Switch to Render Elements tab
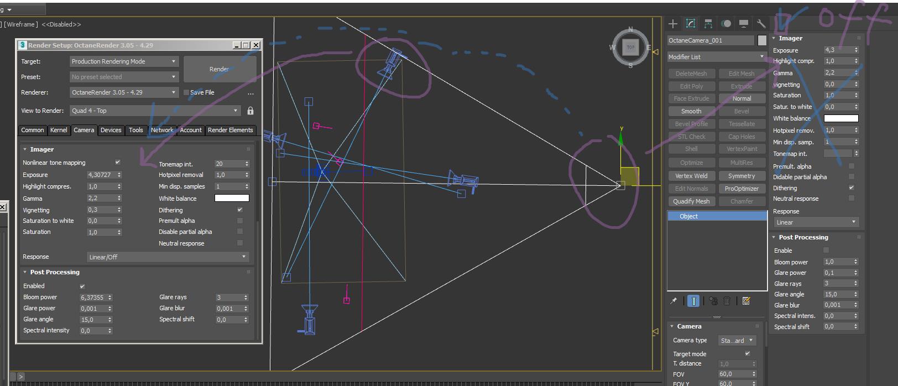 pos(230,131)
